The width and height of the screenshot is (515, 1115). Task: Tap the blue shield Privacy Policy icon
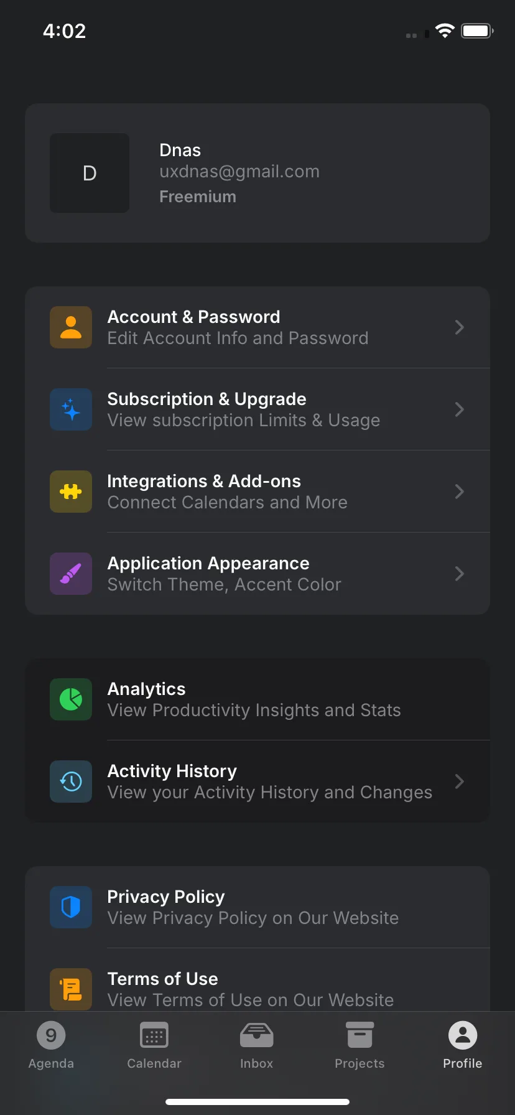71,907
